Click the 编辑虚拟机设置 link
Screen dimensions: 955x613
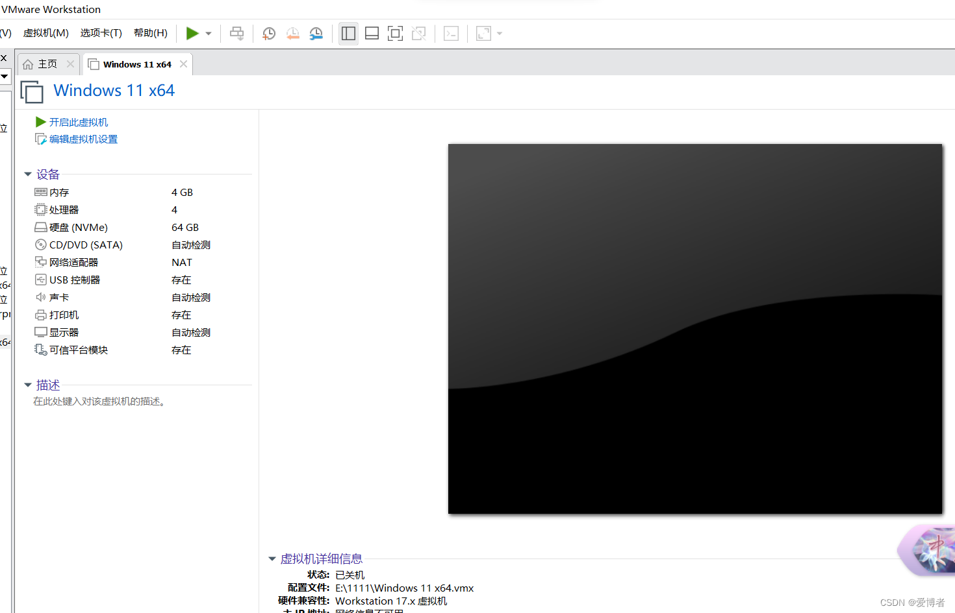tap(83, 139)
